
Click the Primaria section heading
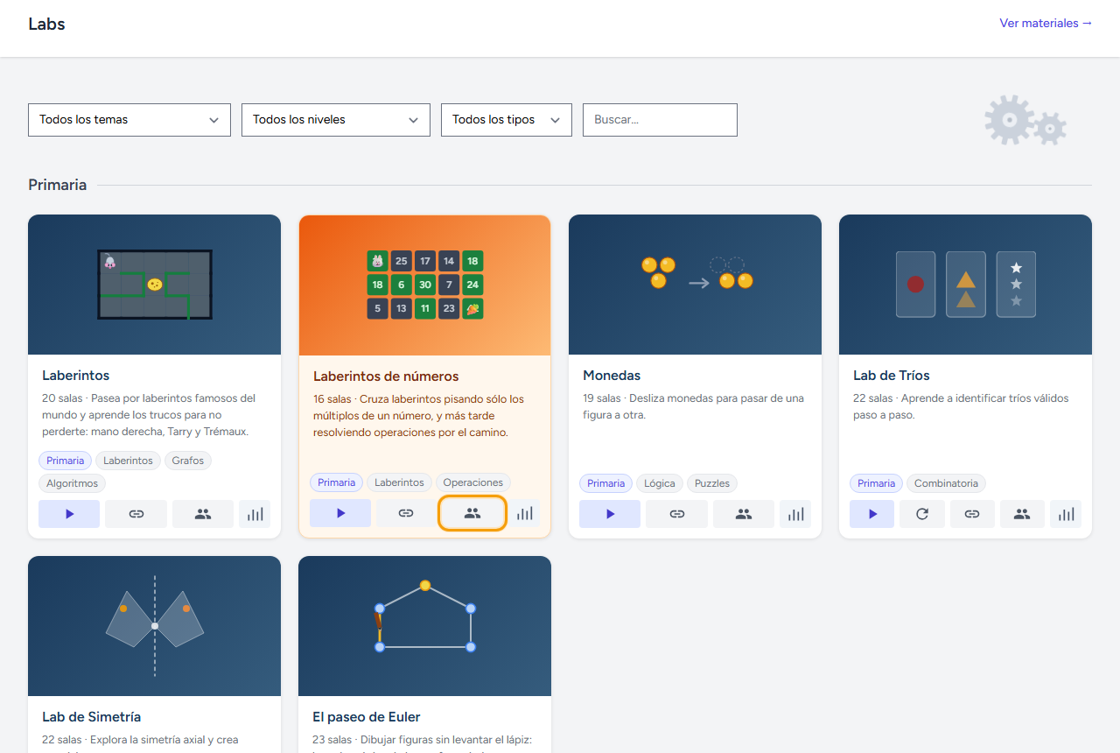[58, 185]
